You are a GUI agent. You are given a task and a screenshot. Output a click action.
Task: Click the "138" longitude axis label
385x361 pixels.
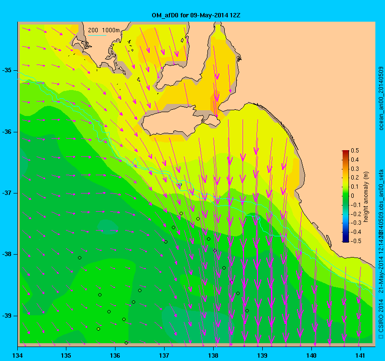pyautogui.click(x=213, y=355)
